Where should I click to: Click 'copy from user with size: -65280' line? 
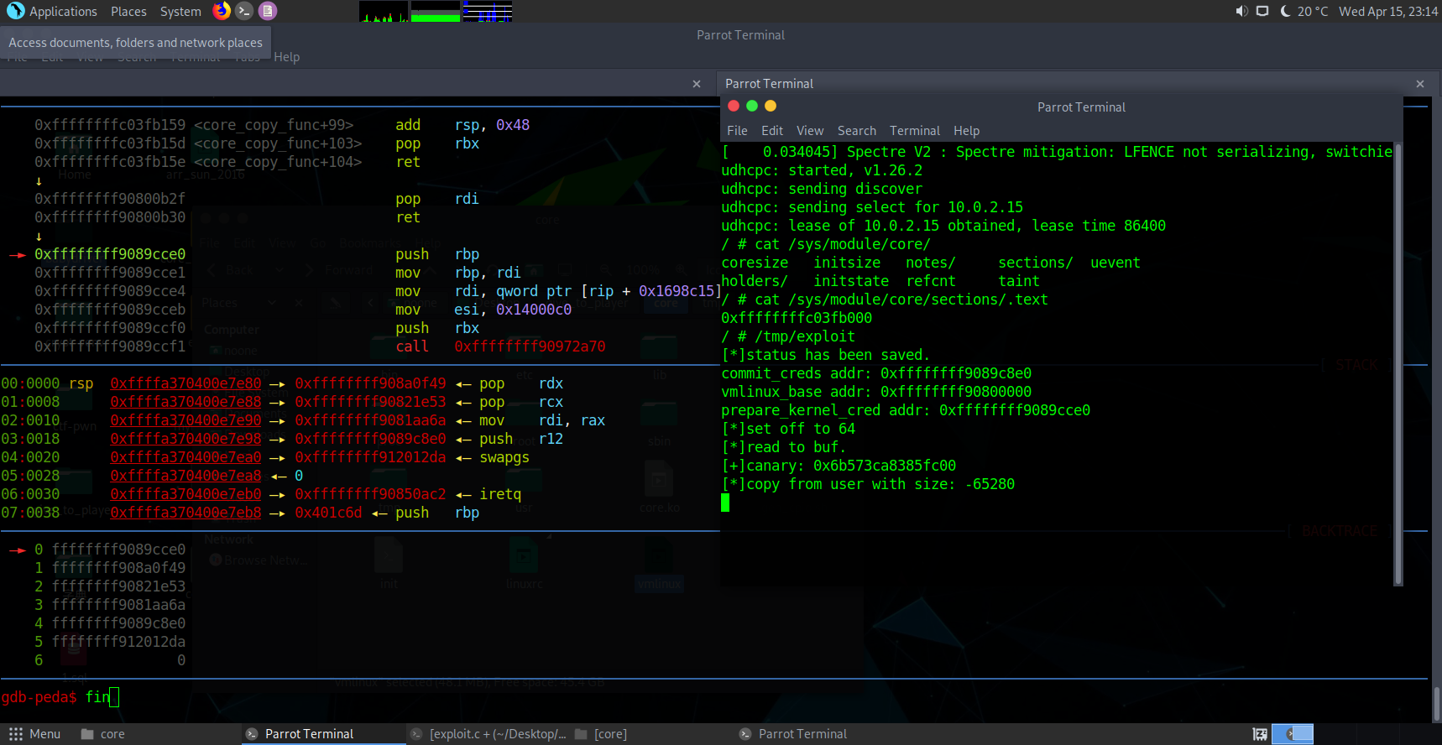point(868,484)
